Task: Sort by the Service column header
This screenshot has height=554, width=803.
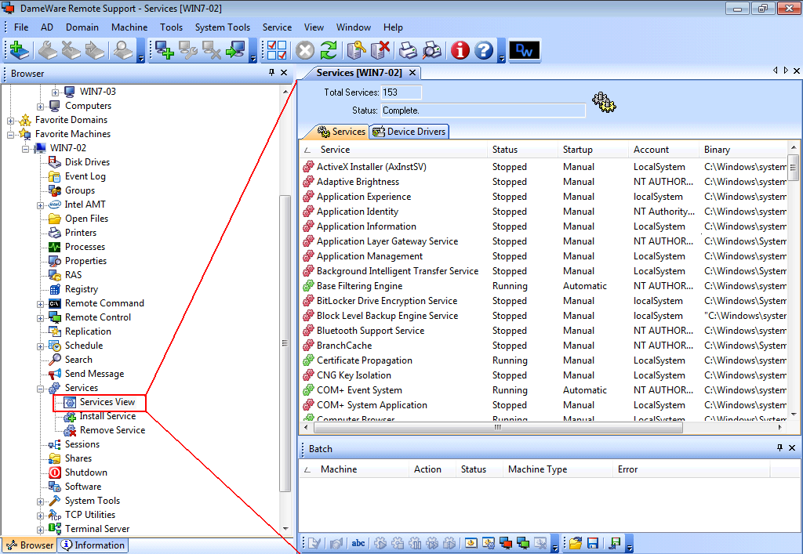Action: click(394, 150)
